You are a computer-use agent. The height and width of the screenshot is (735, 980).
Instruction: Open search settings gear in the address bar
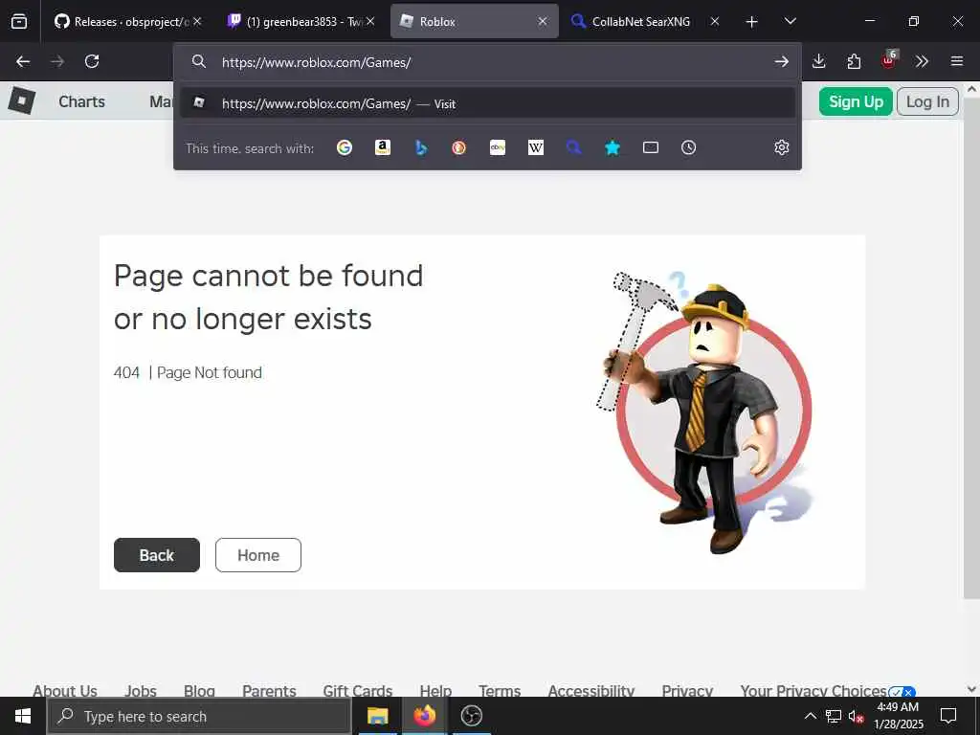pyautogui.click(x=782, y=147)
